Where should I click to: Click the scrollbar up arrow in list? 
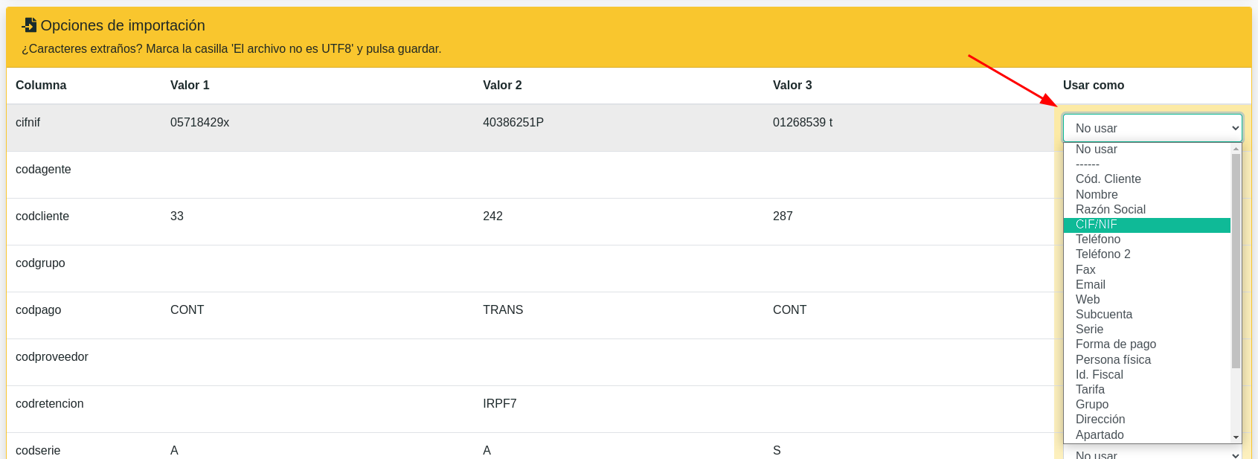click(x=1236, y=149)
